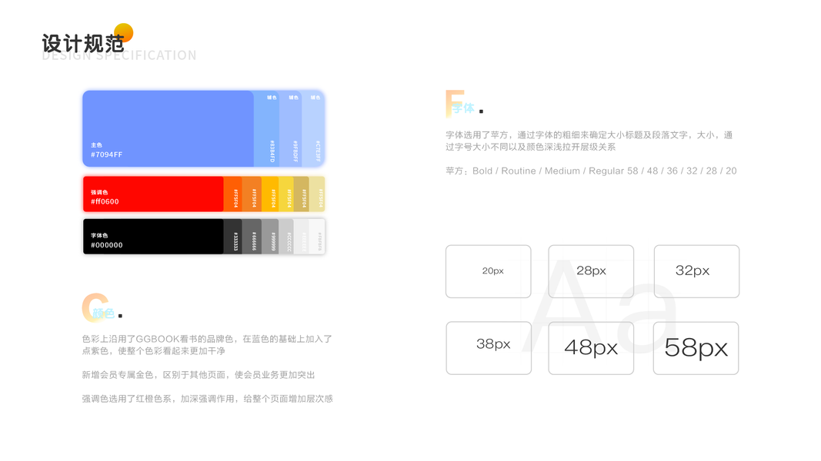
Task: Choose the pale cream yellow swatch
Action: [317, 194]
